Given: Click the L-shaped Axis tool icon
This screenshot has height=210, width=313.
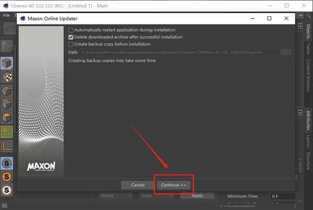Looking at the screenshot, I should (x=7, y=146).
